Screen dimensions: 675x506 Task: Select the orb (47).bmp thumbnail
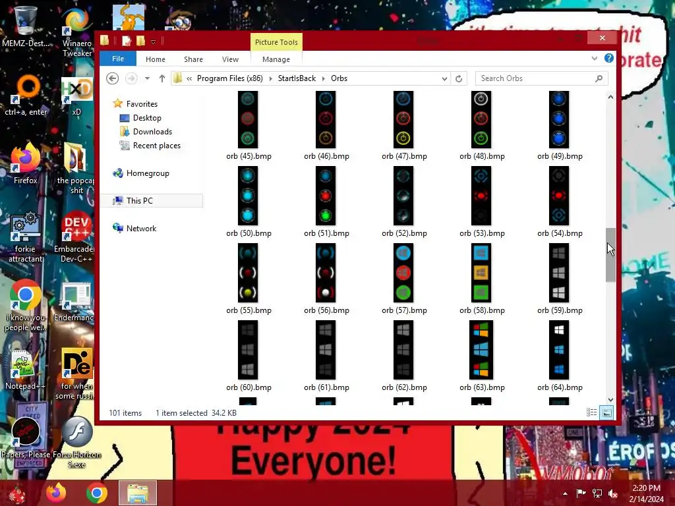(x=403, y=119)
